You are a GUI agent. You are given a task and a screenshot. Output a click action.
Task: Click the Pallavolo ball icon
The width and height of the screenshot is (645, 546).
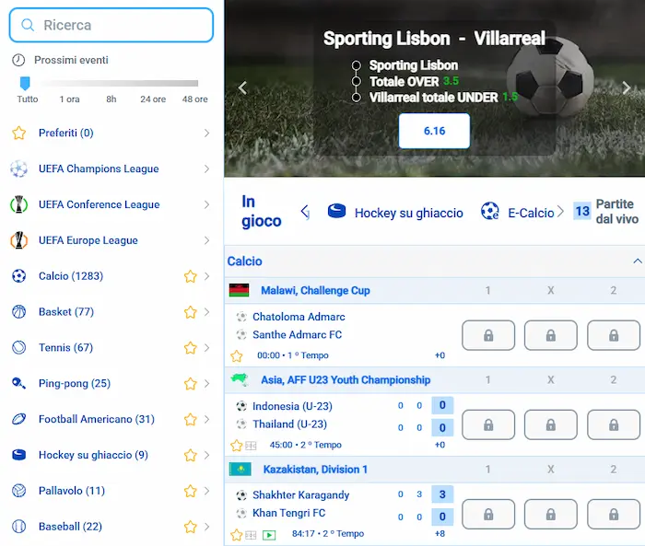point(19,491)
